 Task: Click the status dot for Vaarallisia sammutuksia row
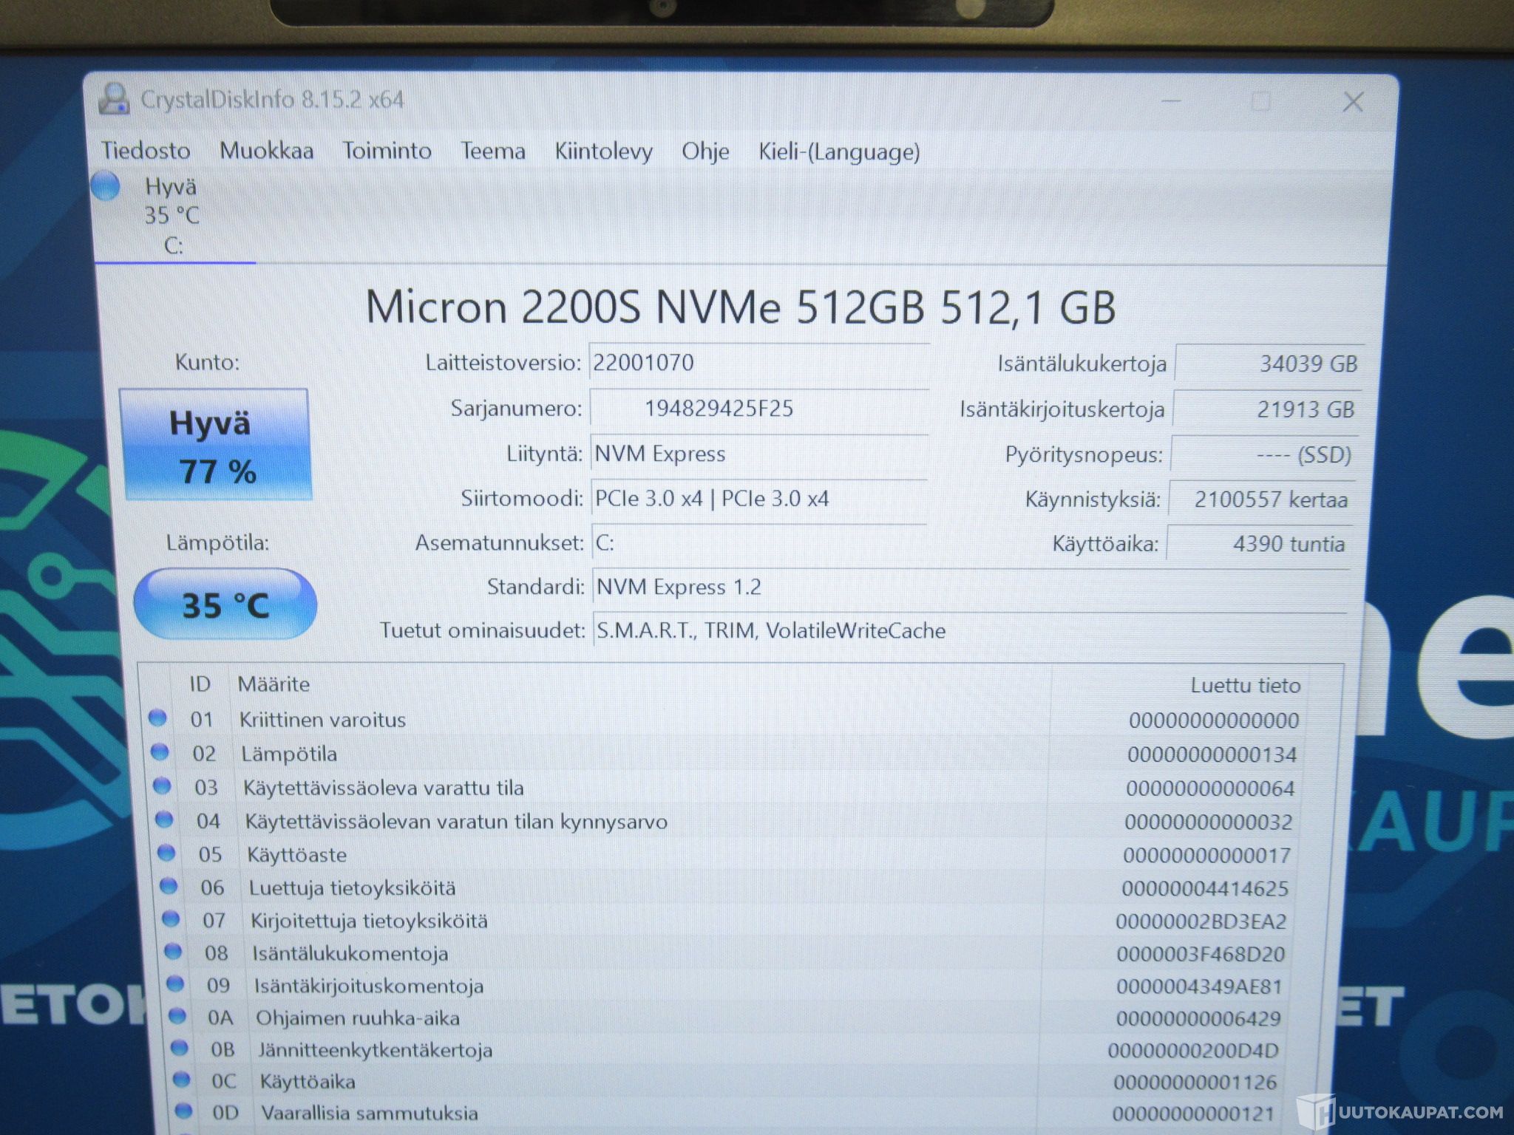183,1111
